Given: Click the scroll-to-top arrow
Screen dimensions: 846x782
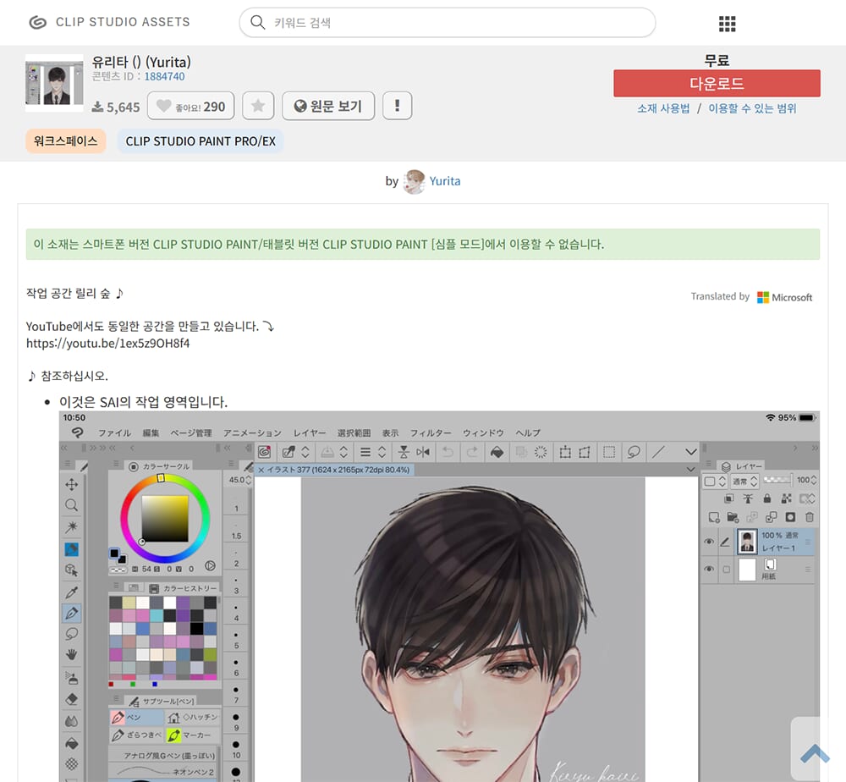Looking at the screenshot, I should click(x=815, y=753).
